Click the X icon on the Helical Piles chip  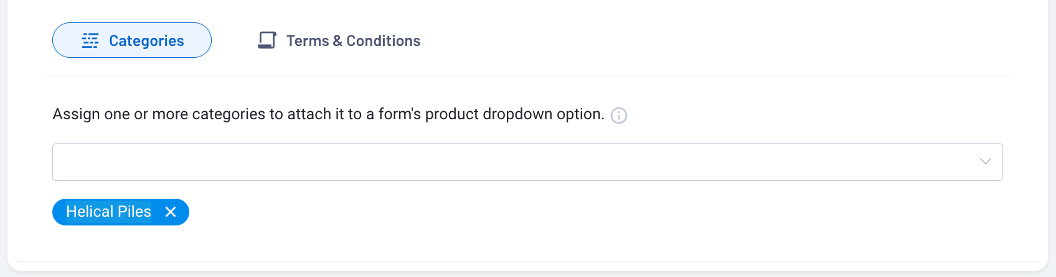point(171,212)
